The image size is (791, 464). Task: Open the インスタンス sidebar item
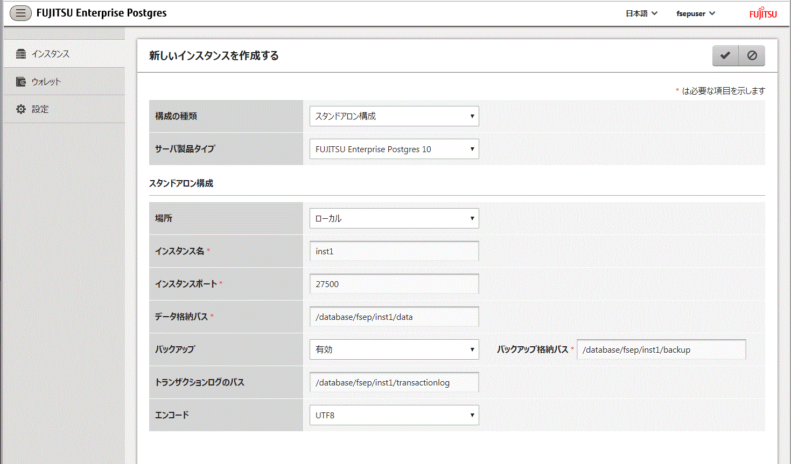click(64, 54)
